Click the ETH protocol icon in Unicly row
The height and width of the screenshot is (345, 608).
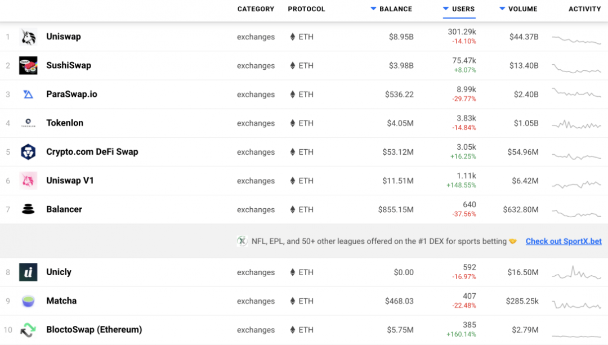[x=293, y=272]
